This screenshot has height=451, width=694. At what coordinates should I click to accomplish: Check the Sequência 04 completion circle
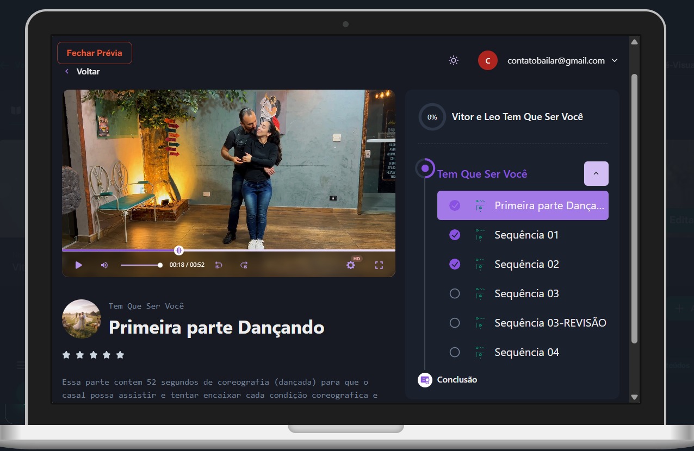tap(455, 352)
